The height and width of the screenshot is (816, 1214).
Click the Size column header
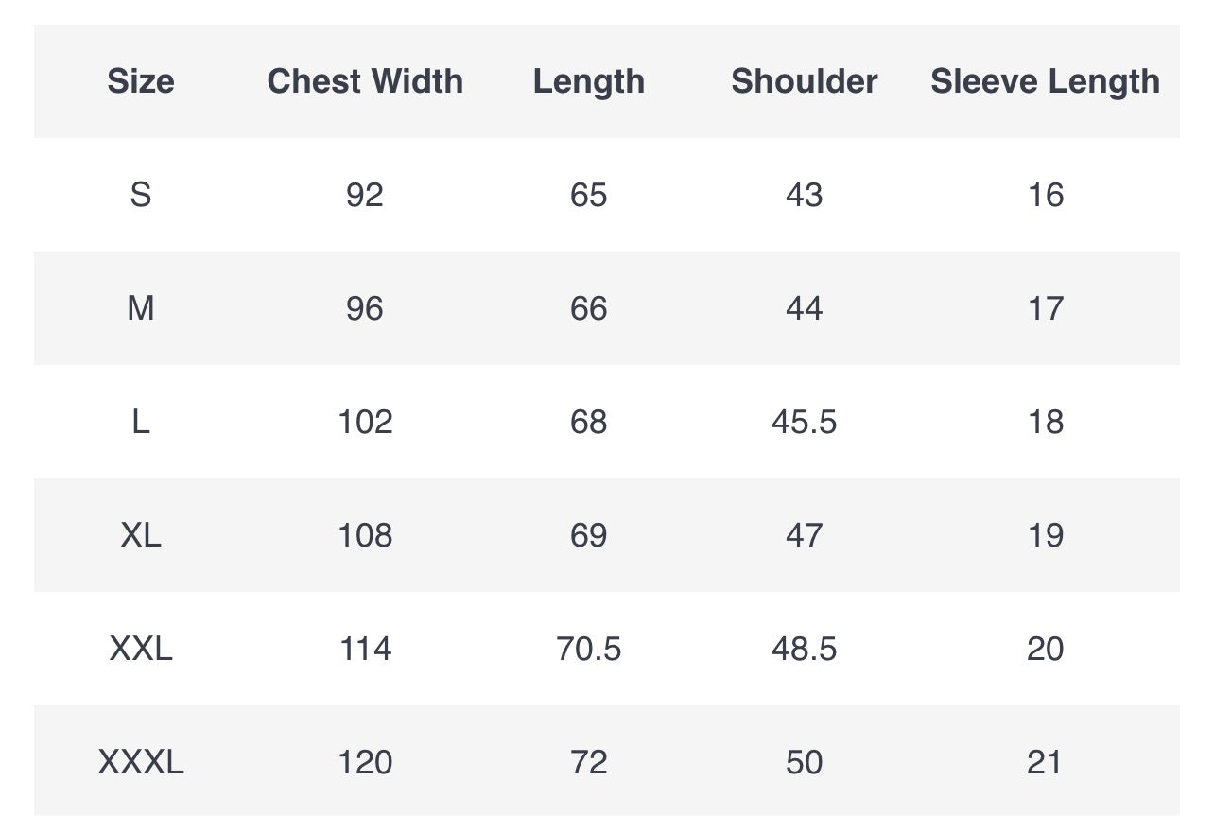141,81
